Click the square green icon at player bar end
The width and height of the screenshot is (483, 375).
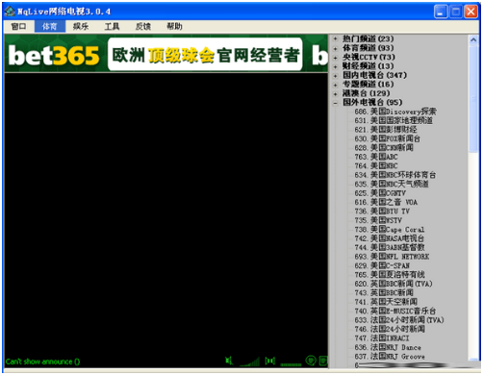323,361
